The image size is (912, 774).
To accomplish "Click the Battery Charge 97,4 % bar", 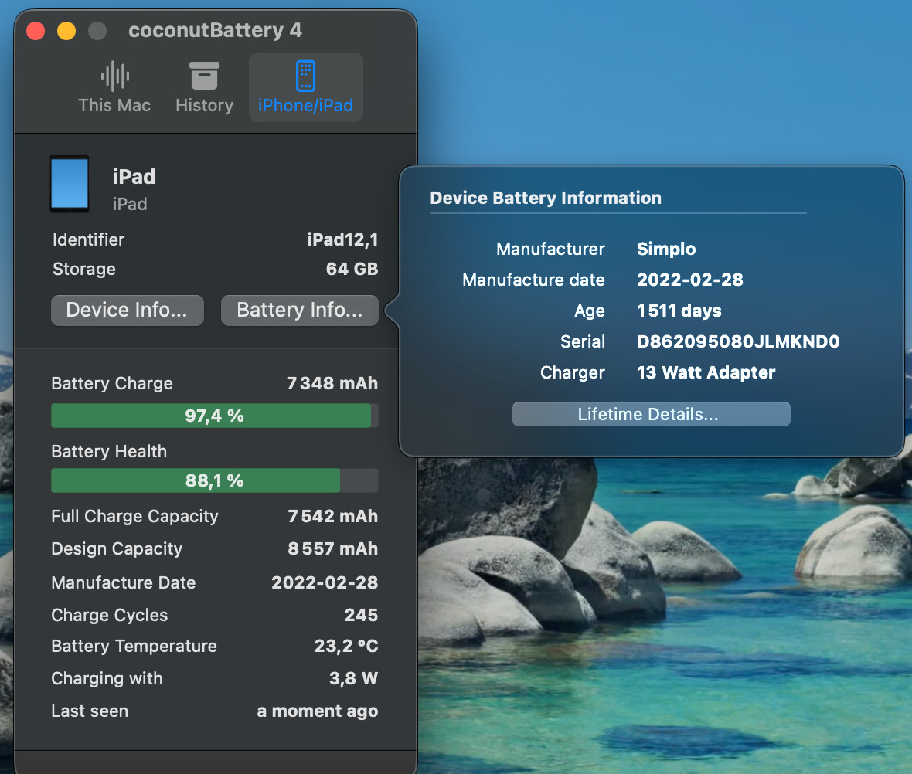I will point(214,416).
